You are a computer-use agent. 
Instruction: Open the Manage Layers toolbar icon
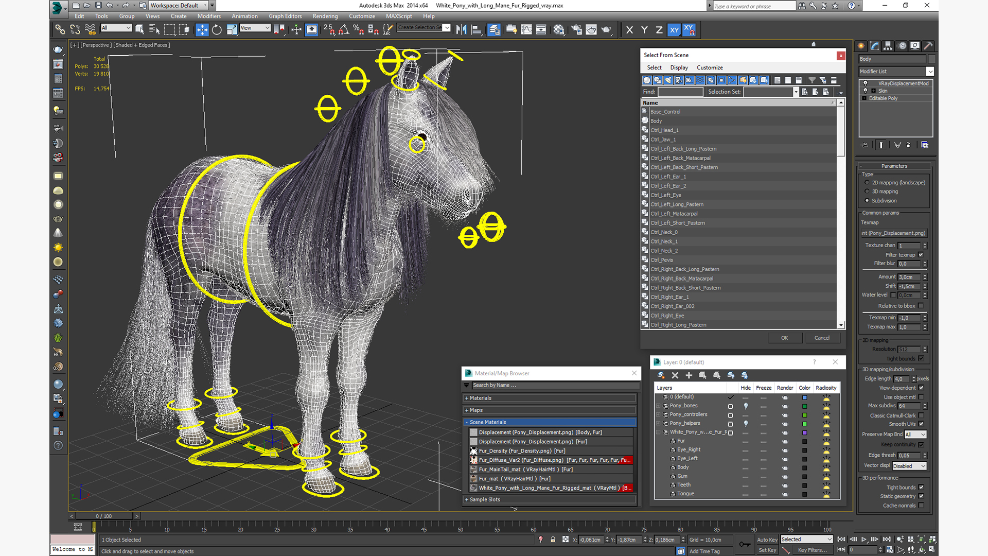(494, 30)
